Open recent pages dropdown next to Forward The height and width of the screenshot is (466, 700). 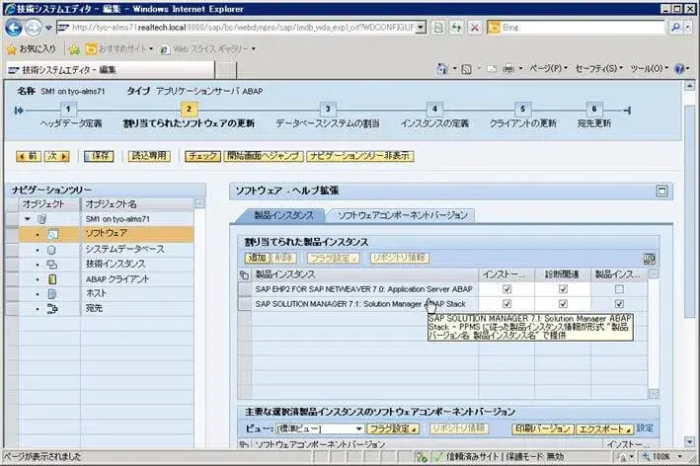[48, 28]
